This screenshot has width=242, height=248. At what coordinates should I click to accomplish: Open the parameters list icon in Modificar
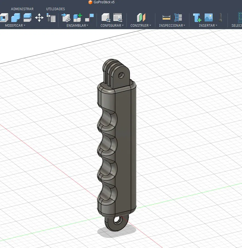click(x=51, y=18)
